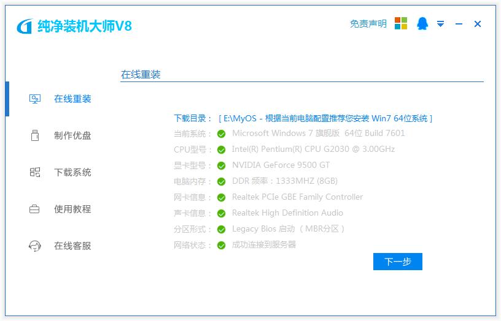The width and height of the screenshot is (501, 321).
Task: Switch to the 制作优盘 sidebar tab
Action: pyautogui.click(x=72, y=135)
